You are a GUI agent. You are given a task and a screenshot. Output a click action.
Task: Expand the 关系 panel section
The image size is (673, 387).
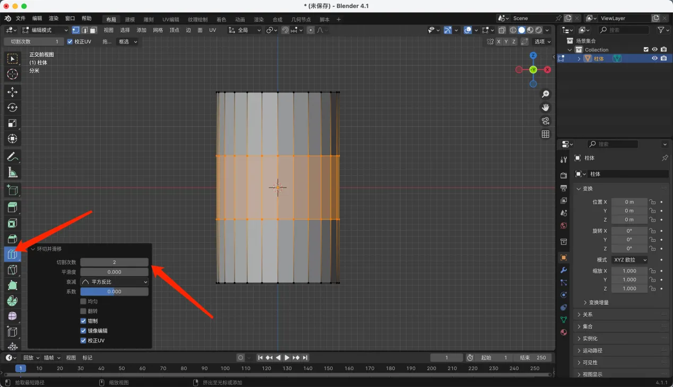pyautogui.click(x=588, y=314)
